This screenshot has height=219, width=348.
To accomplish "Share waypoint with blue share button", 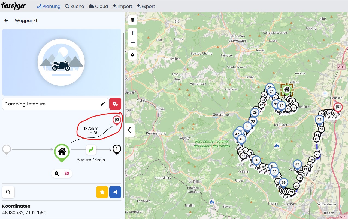I will point(115,192).
